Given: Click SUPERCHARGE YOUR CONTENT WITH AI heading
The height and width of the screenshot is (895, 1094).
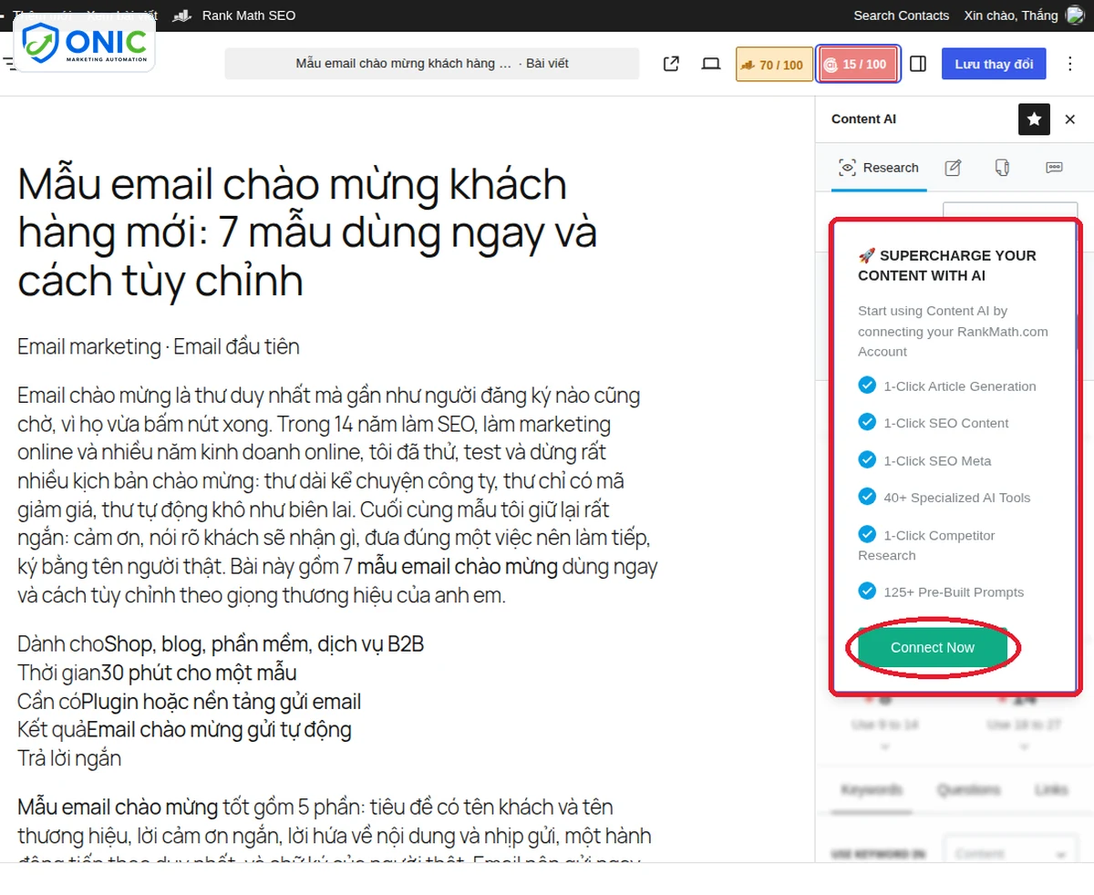Looking at the screenshot, I should [947, 265].
